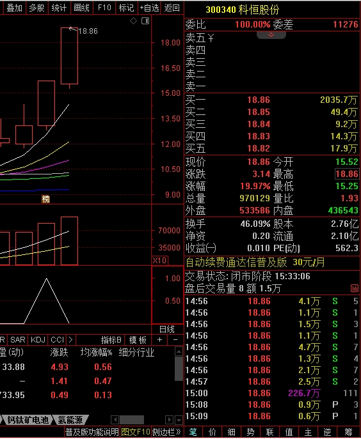361x439 pixels.
Task: Open the small chart icon beside 盘后交易量
Action: click(x=355, y=288)
